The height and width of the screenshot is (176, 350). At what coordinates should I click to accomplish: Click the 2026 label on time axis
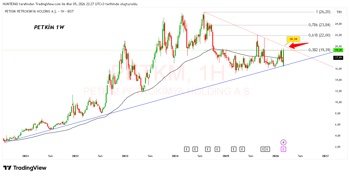click(x=275, y=156)
